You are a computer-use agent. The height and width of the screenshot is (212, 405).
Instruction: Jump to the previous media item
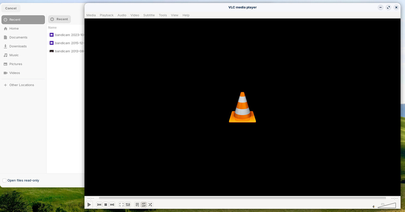(99, 204)
